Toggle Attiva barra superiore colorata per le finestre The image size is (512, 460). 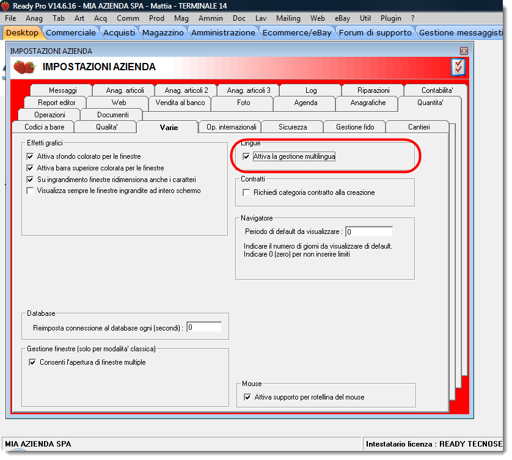pyautogui.click(x=30, y=168)
